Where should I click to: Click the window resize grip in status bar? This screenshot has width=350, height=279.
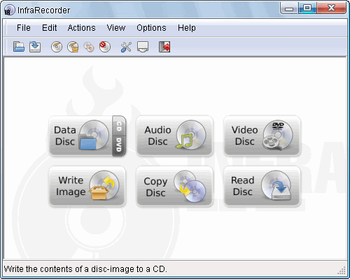342,271
